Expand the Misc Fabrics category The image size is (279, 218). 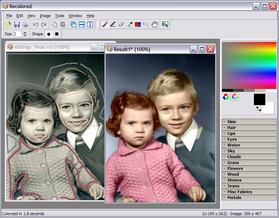pyautogui.click(x=224, y=192)
